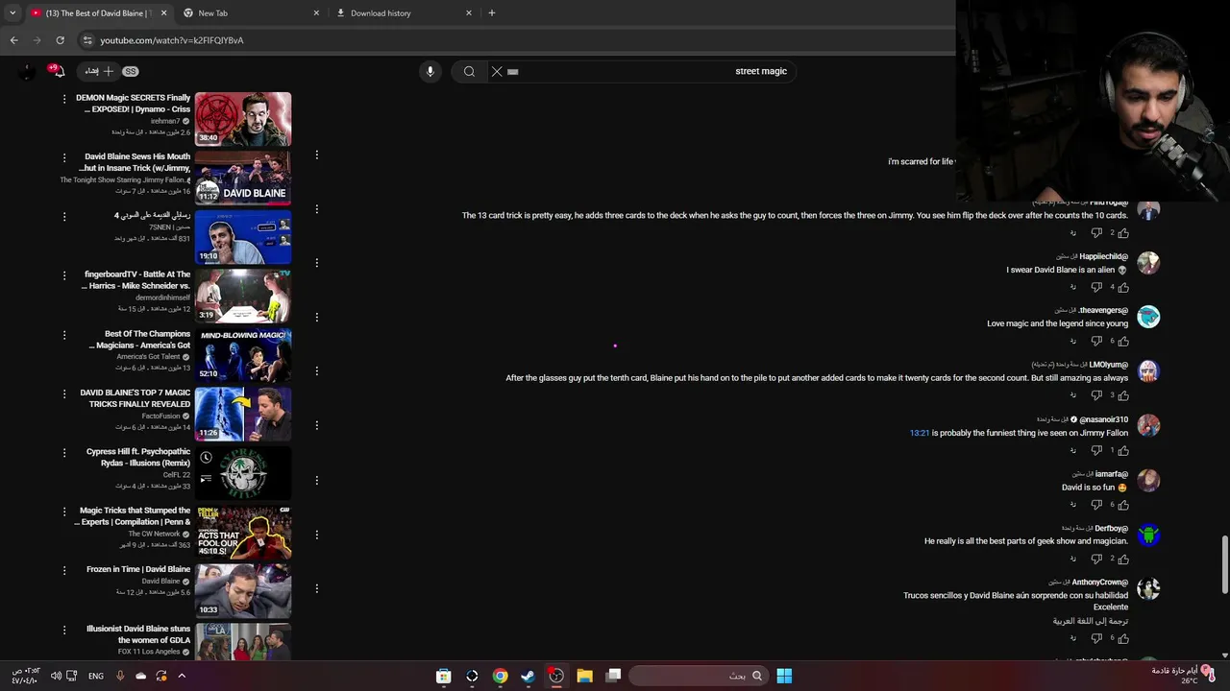
Task: Like the theavengers comment
Action: point(1123,341)
